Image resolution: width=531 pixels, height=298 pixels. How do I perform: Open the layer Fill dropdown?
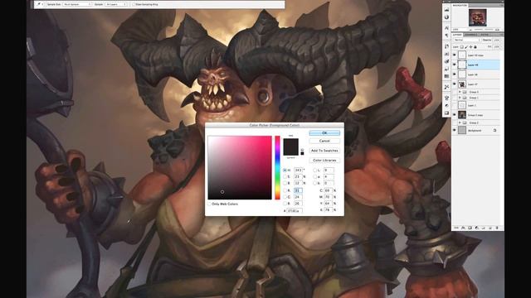[496, 46]
